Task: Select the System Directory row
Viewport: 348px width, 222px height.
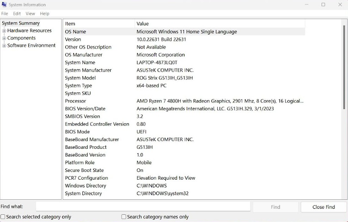Action: click(185, 193)
